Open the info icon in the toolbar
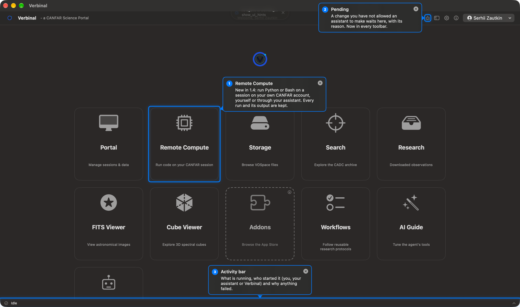The image size is (520, 307). pyautogui.click(x=456, y=18)
